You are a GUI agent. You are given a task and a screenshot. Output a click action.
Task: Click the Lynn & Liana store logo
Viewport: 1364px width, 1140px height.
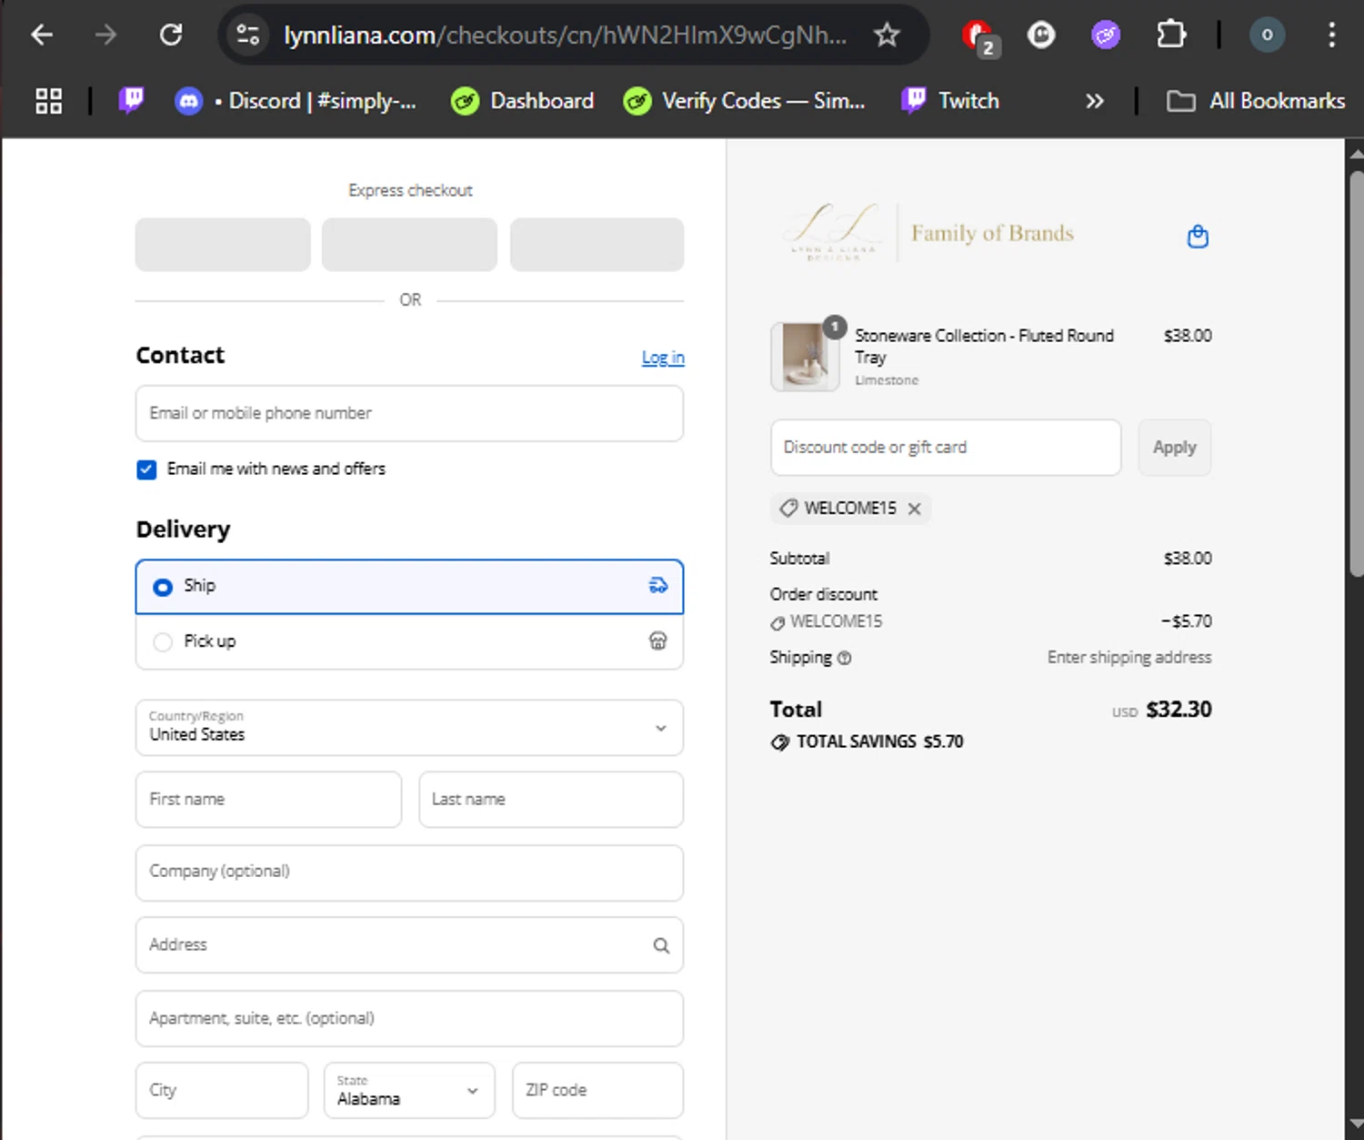tap(928, 233)
